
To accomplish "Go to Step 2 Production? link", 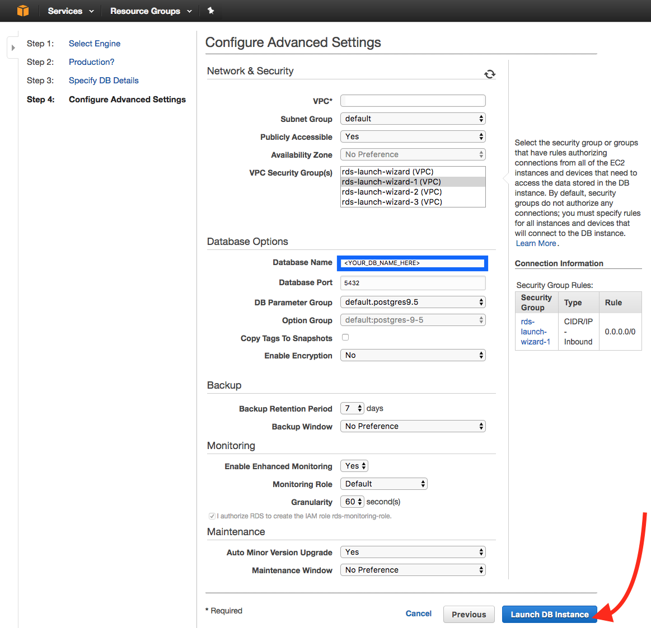I will pyautogui.click(x=91, y=62).
